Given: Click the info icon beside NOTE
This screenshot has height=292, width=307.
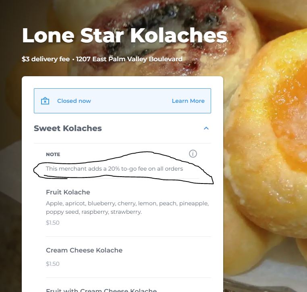Looking at the screenshot, I should point(193,154).
